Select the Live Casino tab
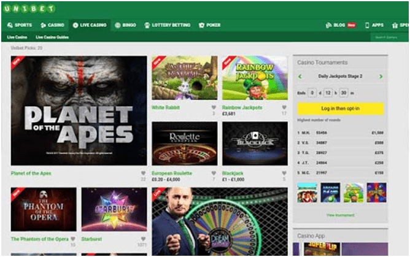 click(x=90, y=25)
